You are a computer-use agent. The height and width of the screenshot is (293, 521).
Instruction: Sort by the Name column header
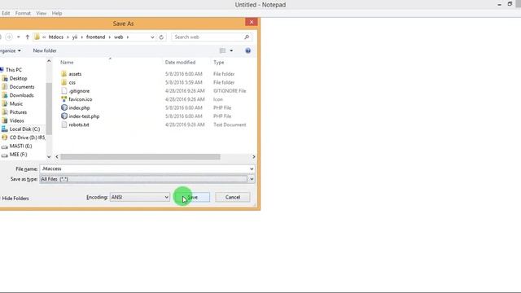click(x=67, y=63)
